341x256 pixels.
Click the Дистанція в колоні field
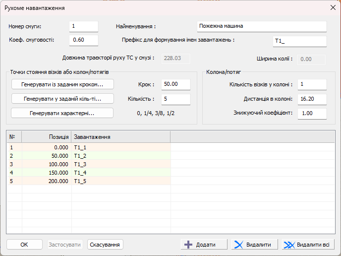312,99
